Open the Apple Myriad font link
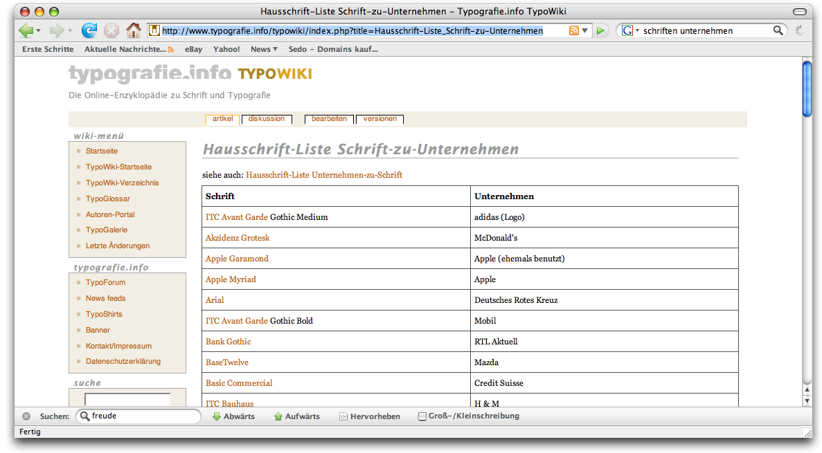Image resolution: width=822 pixels, height=453 pixels. point(231,279)
